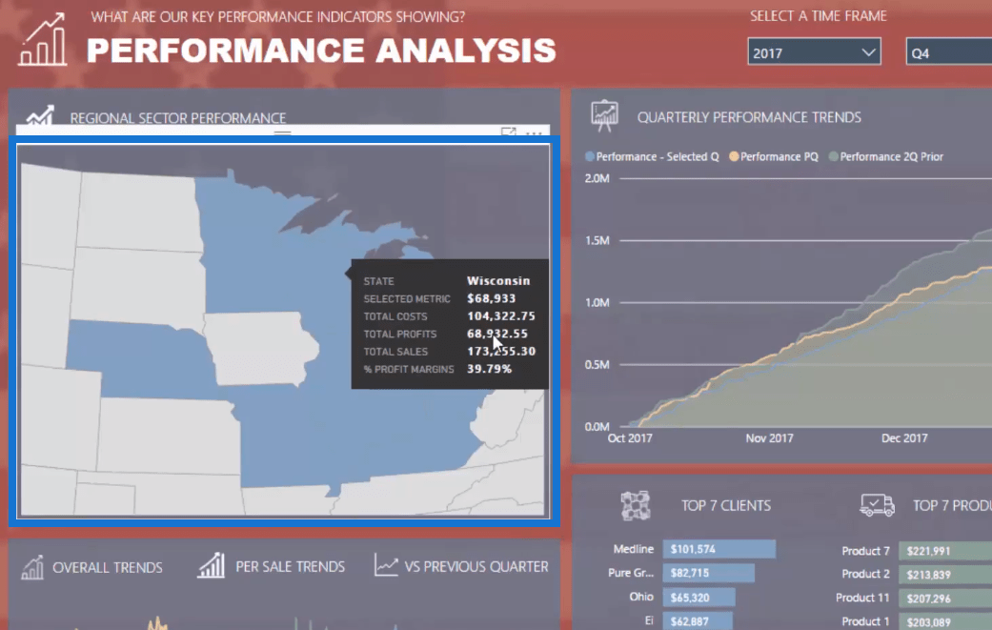Select Medline bar showing $101,574
This screenshot has width=992, height=630.
click(x=719, y=549)
